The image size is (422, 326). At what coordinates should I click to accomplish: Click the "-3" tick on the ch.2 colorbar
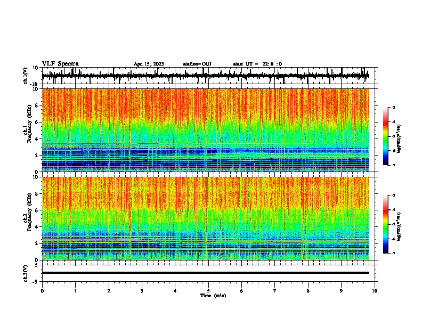(x=393, y=195)
